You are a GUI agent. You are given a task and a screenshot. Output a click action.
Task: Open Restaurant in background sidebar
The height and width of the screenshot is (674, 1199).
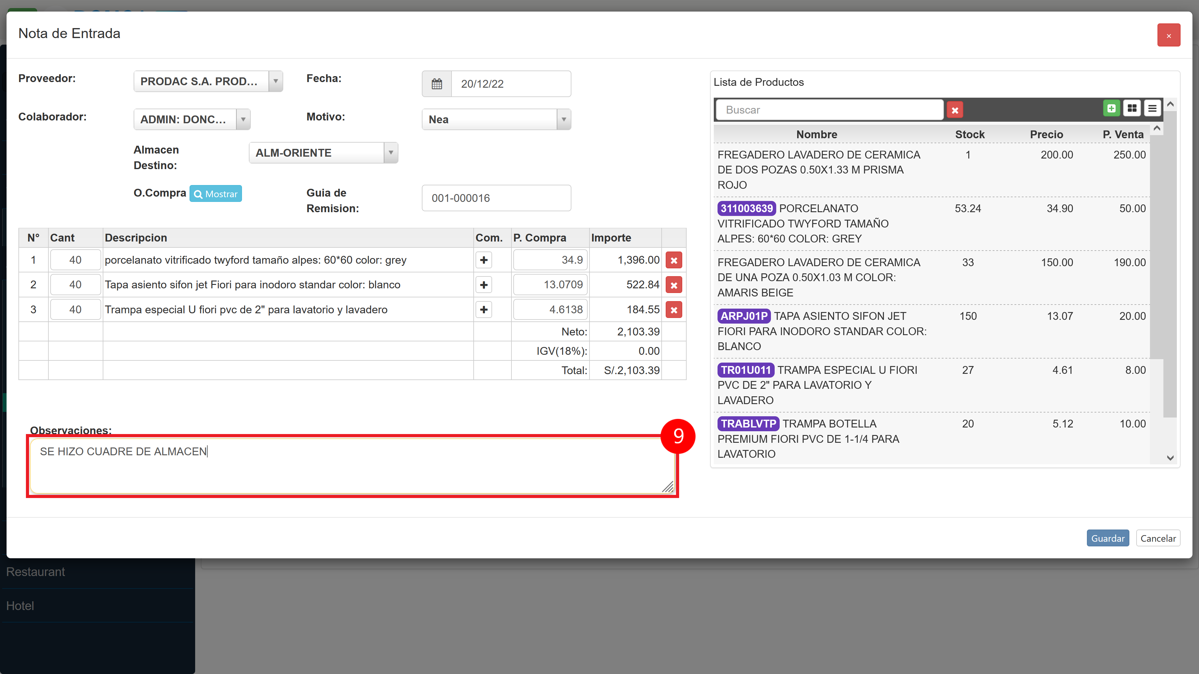(35, 572)
